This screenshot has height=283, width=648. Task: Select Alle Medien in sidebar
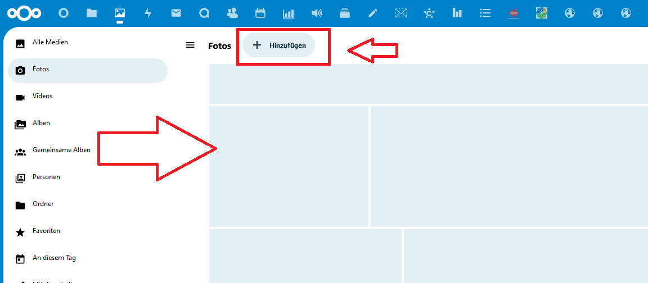(x=88, y=43)
